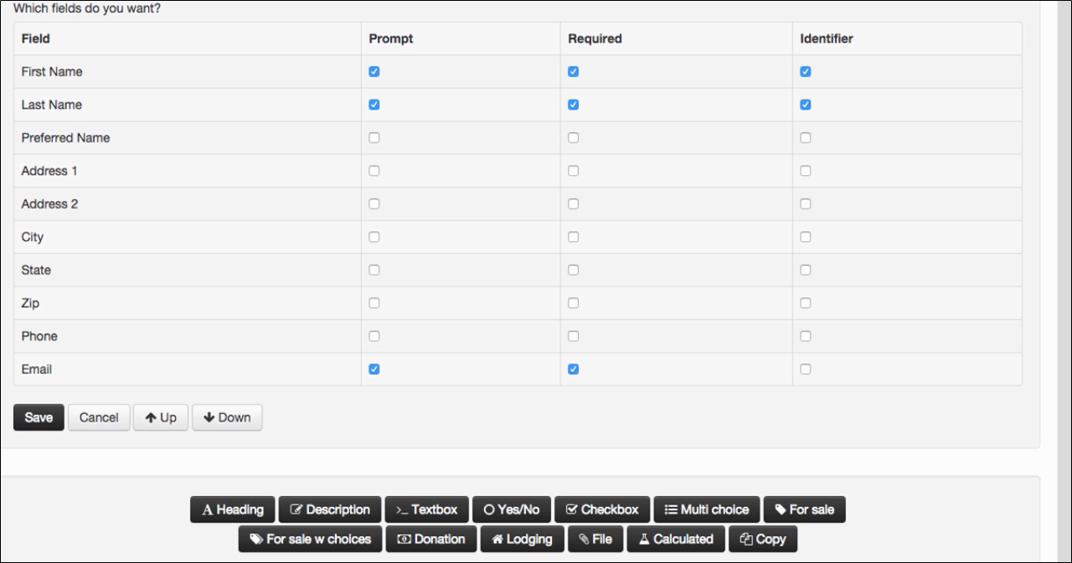The width and height of the screenshot is (1072, 563).
Task: Add a Yes/No question
Action: (x=511, y=509)
